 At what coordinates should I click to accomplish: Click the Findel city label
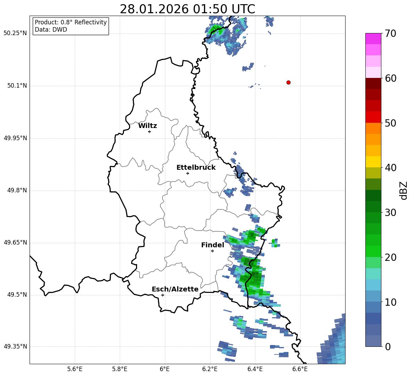(213, 245)
